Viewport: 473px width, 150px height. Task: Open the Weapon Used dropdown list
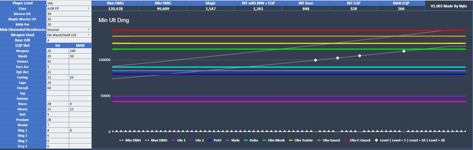tap(88, 35)
